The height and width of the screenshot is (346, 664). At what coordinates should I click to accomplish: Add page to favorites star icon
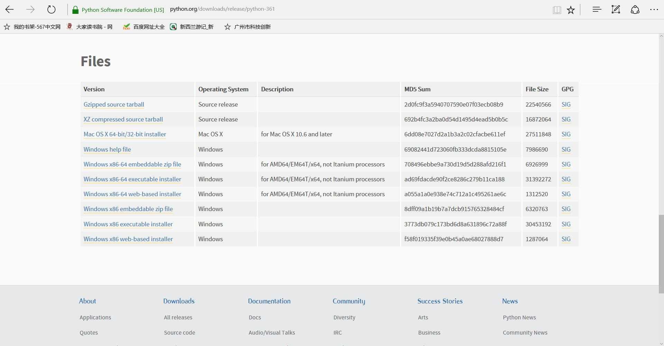pyautogui.click(x=571, y=10)
